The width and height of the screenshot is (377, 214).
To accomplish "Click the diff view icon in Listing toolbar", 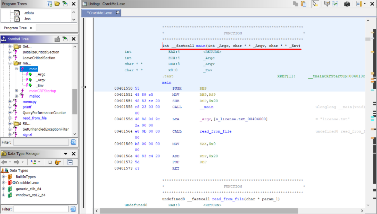I will 335,4.
